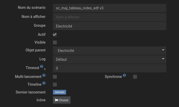Click the Visible label

(x=40, y=42)
